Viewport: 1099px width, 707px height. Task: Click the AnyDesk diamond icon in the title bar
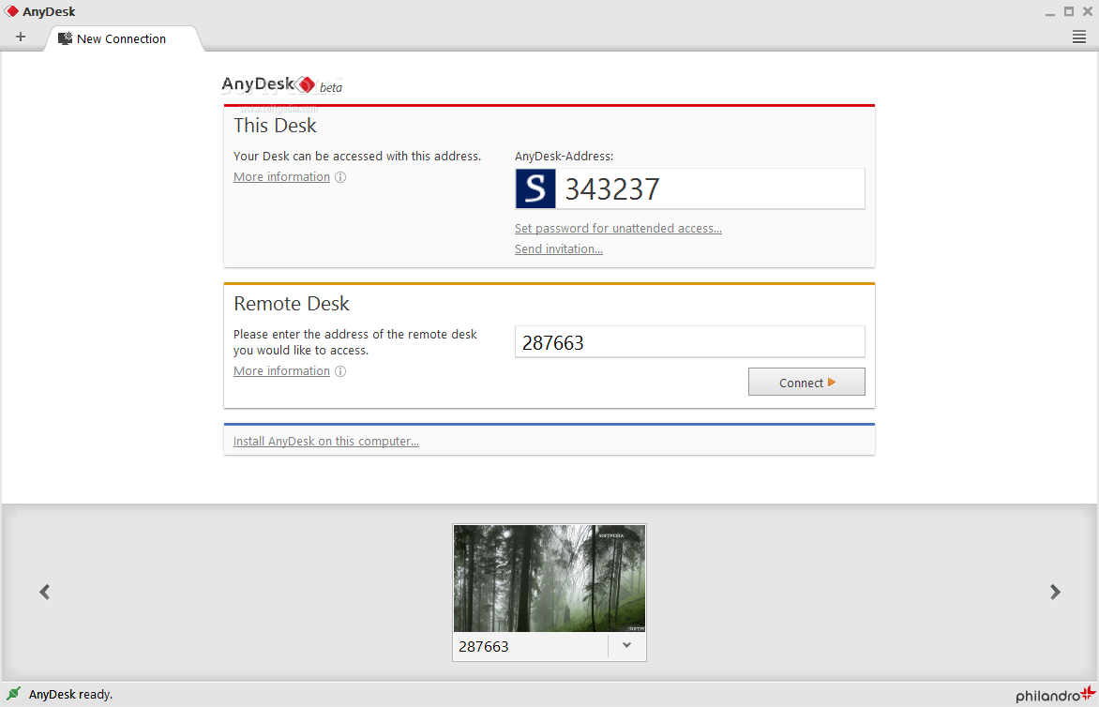[x=10, y=10]
